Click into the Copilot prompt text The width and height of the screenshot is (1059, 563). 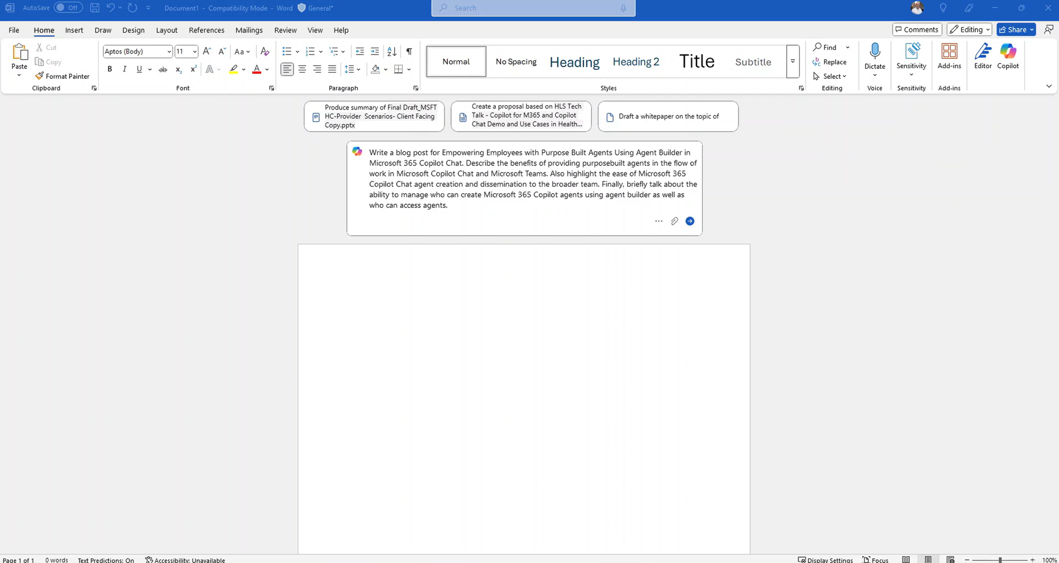[533, 179]
